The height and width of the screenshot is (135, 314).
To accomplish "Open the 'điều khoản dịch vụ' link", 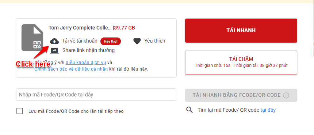I will point(86,63).
